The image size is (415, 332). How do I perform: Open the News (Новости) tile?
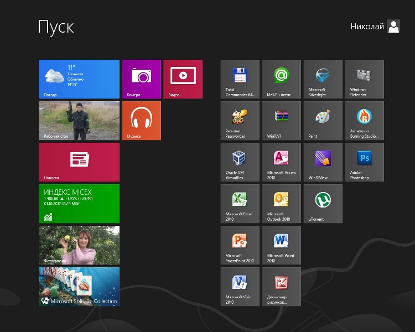click(79, 162)
